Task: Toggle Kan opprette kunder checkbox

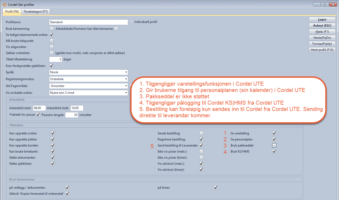Action: pyautogui.click(x=53, y=145)
